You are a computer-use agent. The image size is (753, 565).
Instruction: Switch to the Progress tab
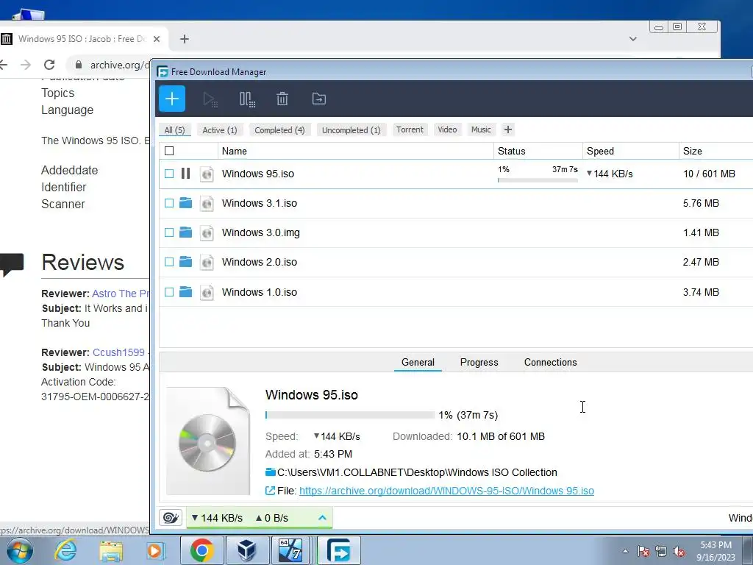(479, 362)
